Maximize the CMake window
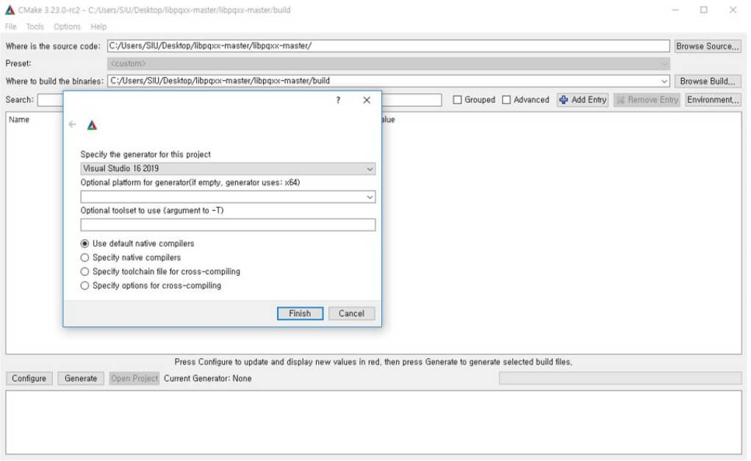The width and height of the screenshot is (751, 461). tap(703, 10)
